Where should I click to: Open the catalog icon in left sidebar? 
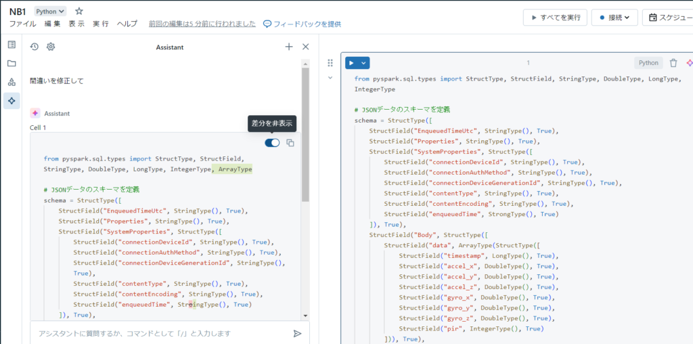[12, 82]
